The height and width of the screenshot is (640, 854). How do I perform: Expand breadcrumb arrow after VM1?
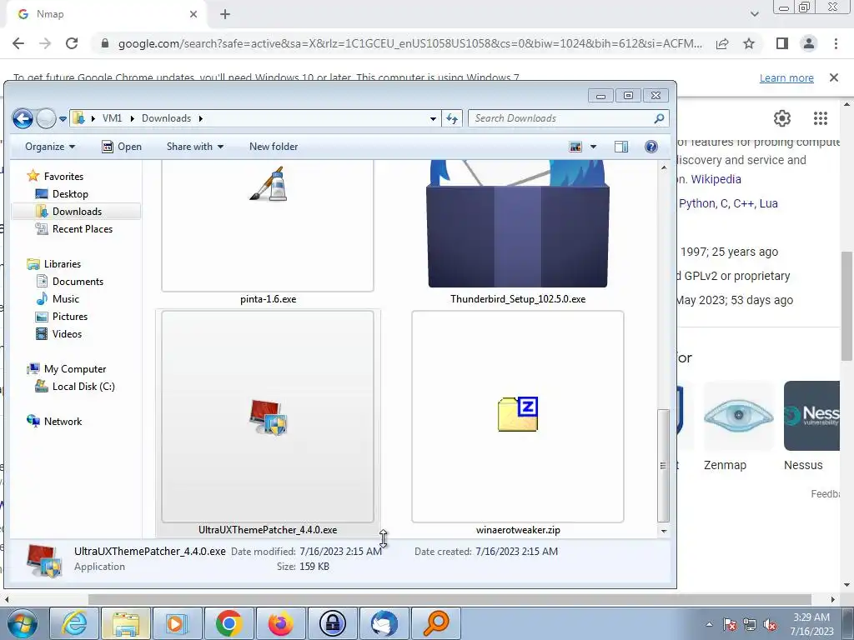click(132, 118)
